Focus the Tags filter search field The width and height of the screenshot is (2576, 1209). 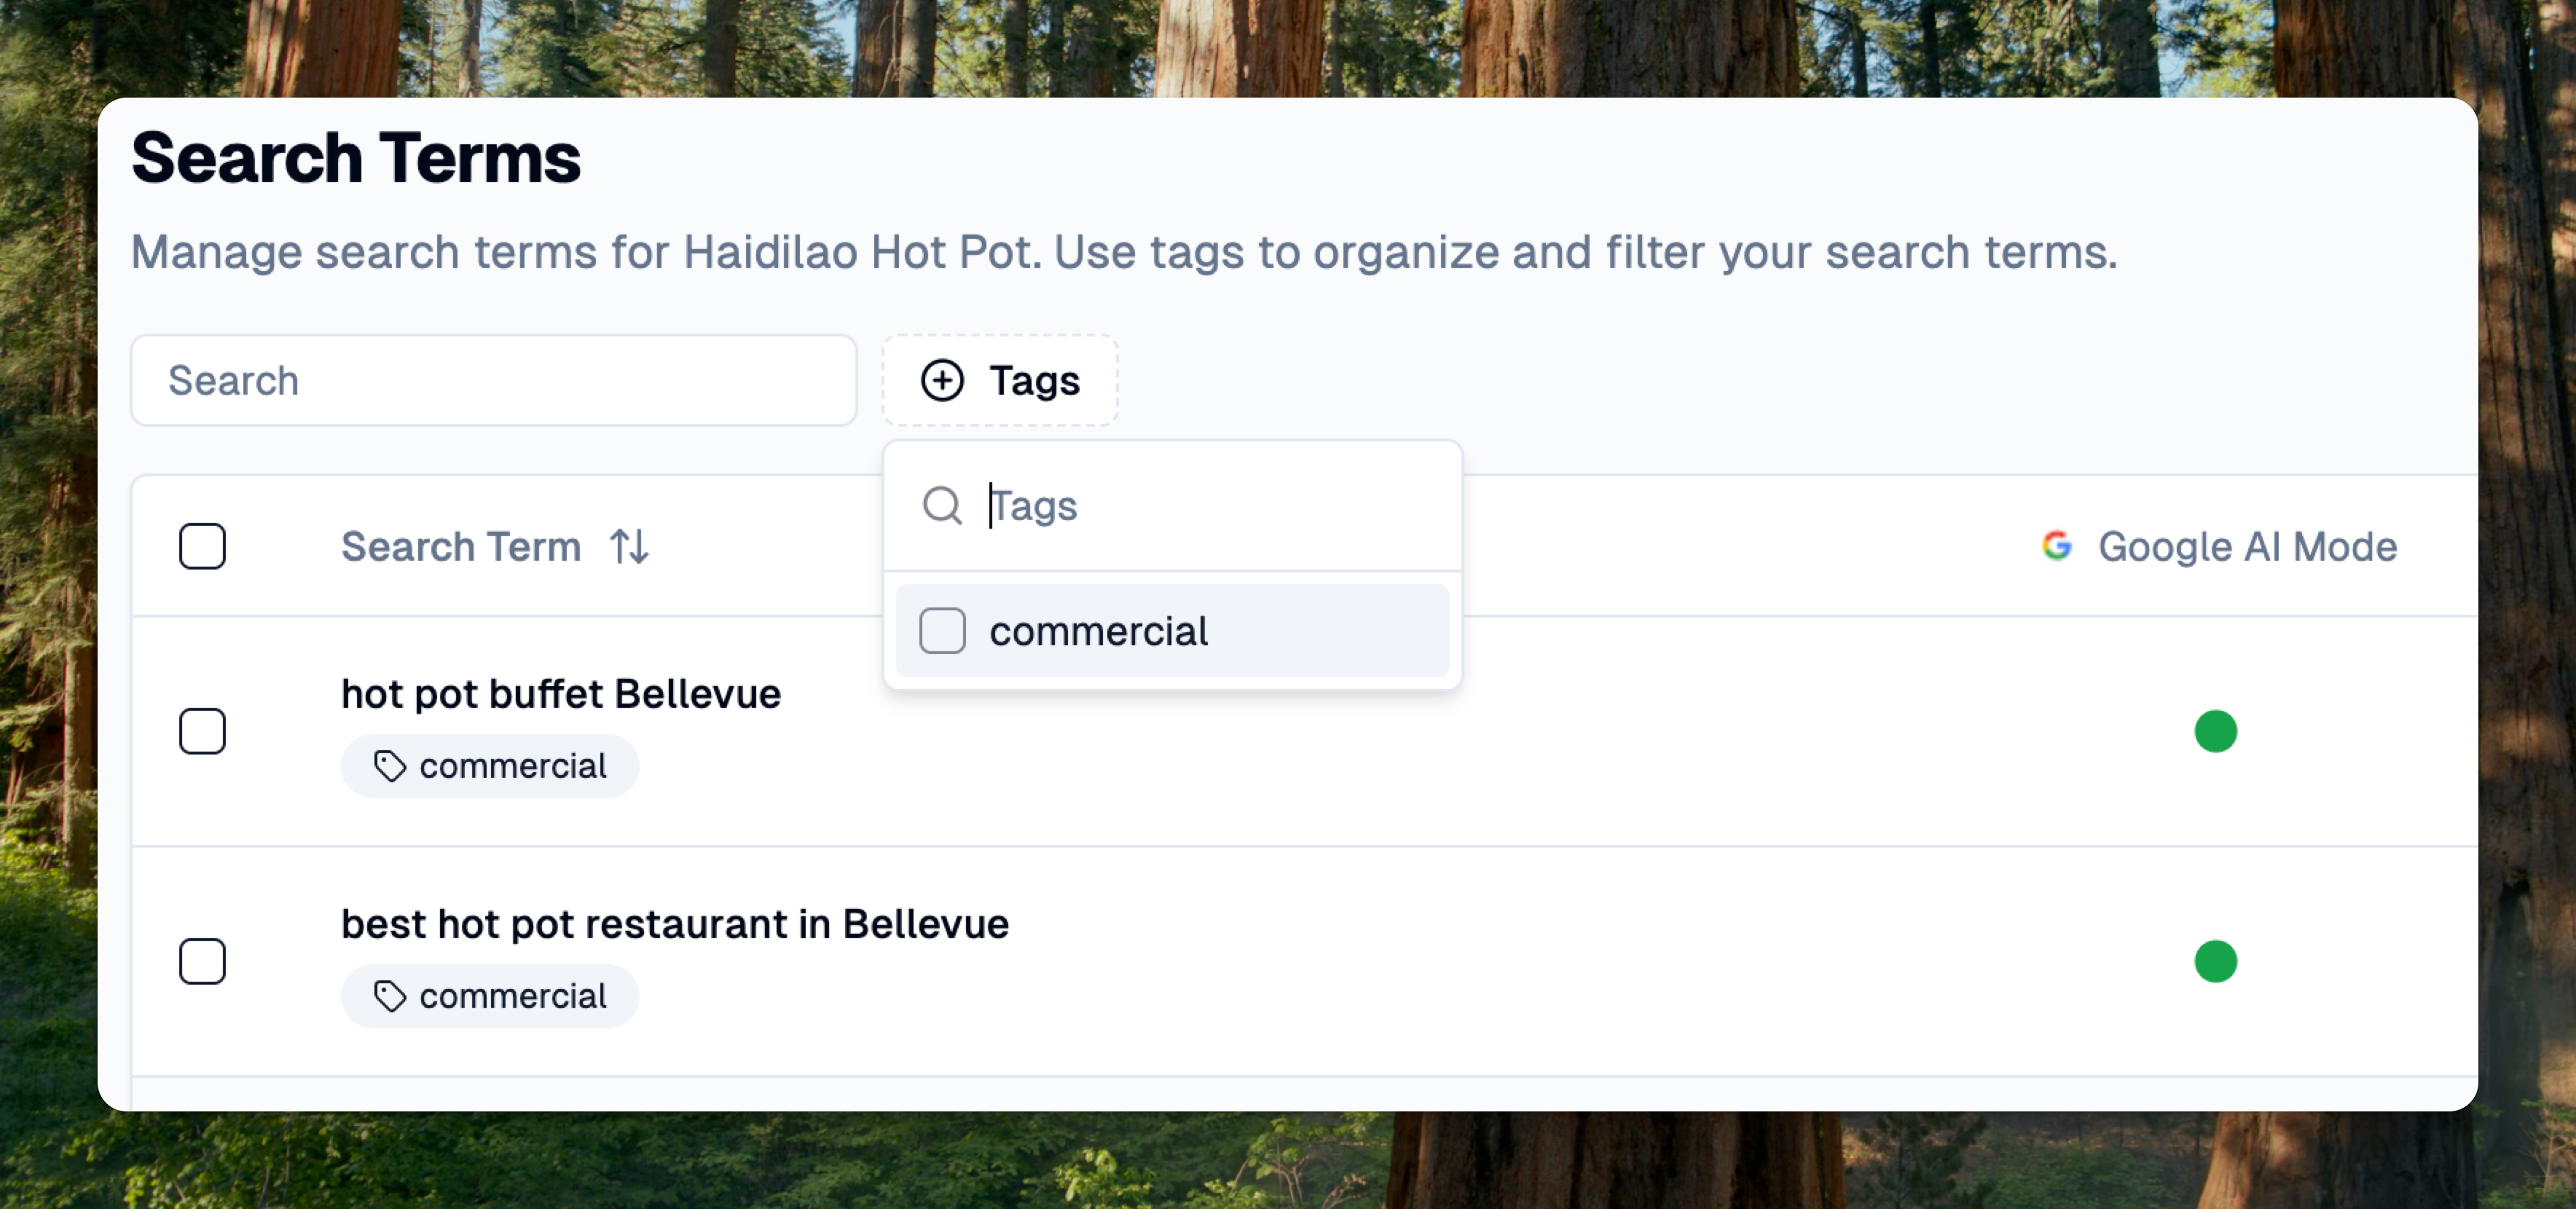coord(1200,506)
